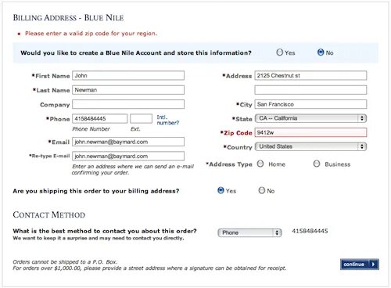391x288 pixels.
Task: Open the contact method dropdown set to Phone
Action: tap(249, 232)
